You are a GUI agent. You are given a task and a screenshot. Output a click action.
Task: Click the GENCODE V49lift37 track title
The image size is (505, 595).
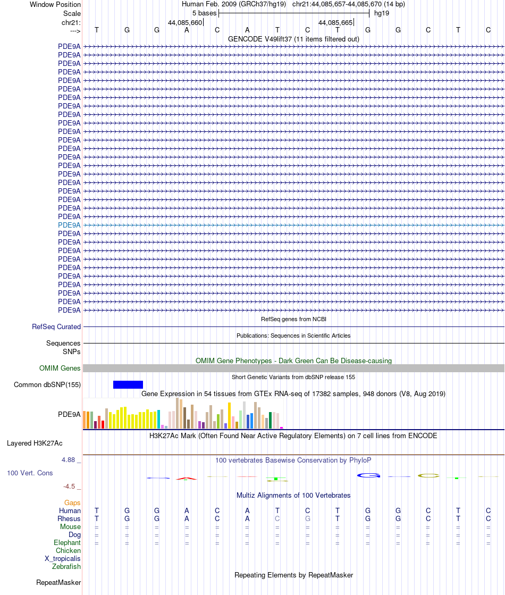click(x=293, y=39)
